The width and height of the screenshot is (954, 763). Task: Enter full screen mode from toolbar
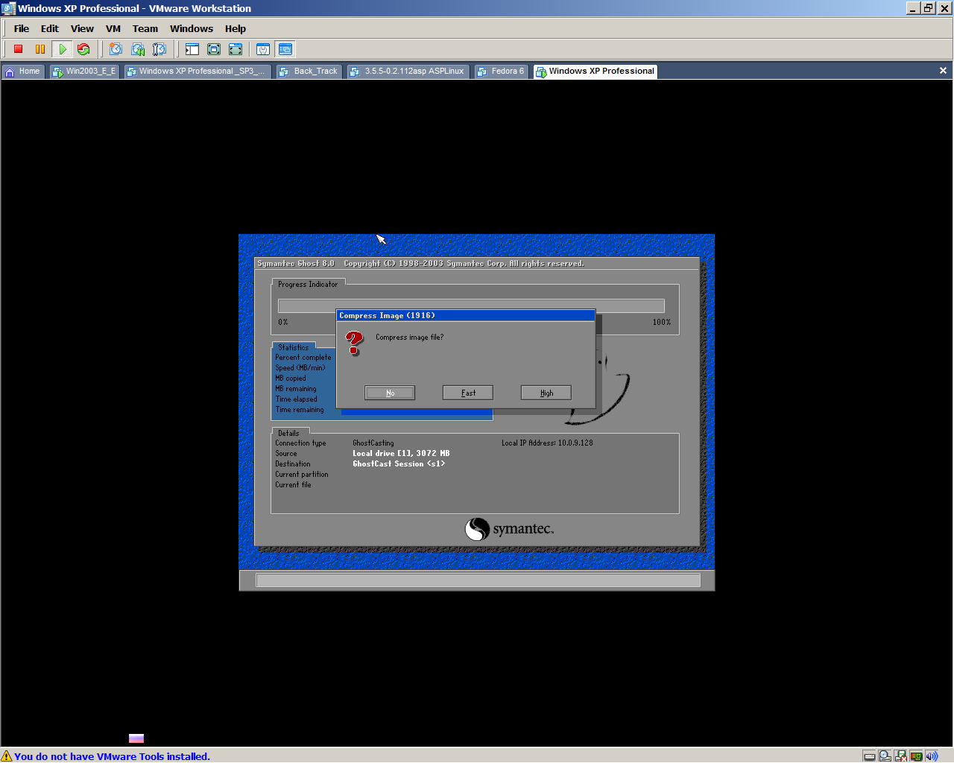click(236, 49)
